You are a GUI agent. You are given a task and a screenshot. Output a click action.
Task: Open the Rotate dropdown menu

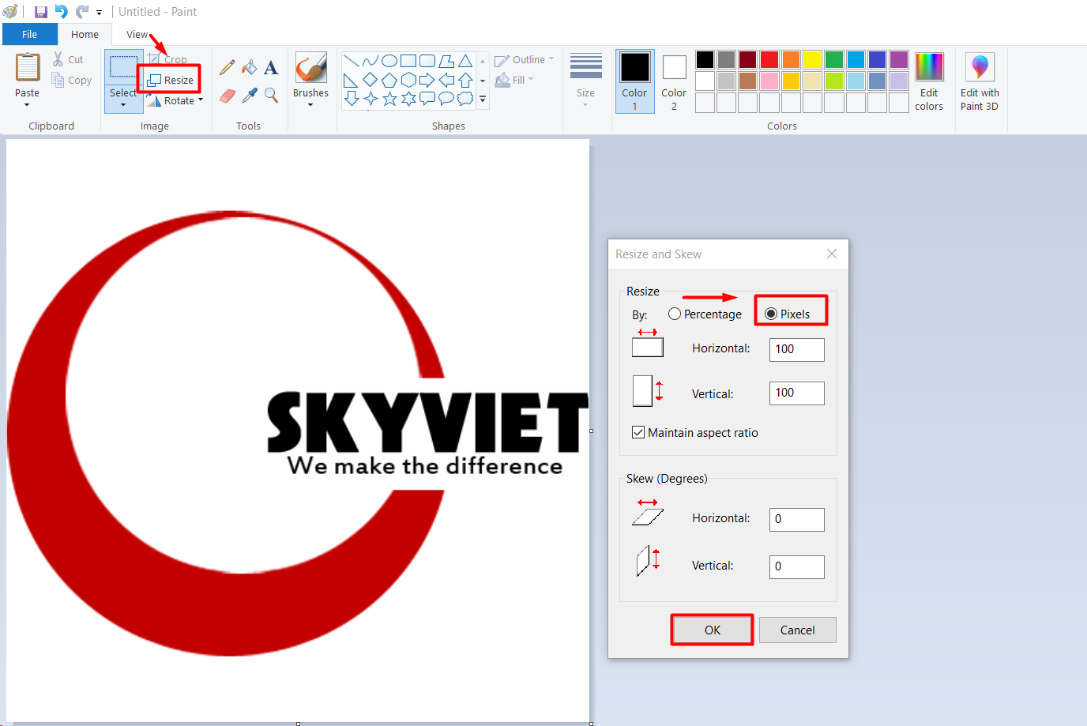[x=201, y=100]
